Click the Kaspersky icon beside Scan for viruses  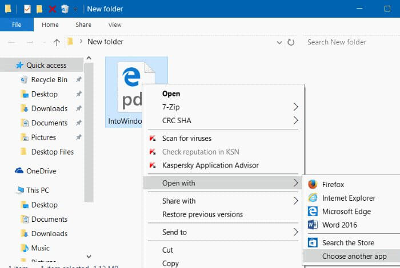[x=153, y=139]
